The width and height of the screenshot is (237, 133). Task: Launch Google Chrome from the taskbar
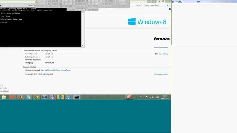click(x=36, y=97)
